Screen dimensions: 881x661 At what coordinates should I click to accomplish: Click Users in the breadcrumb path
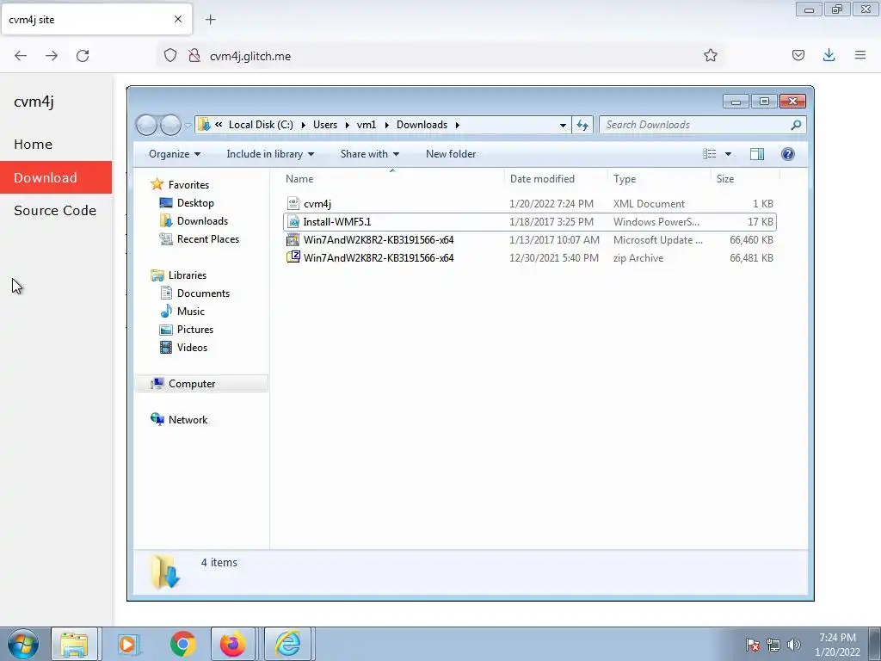pos(325,125)
